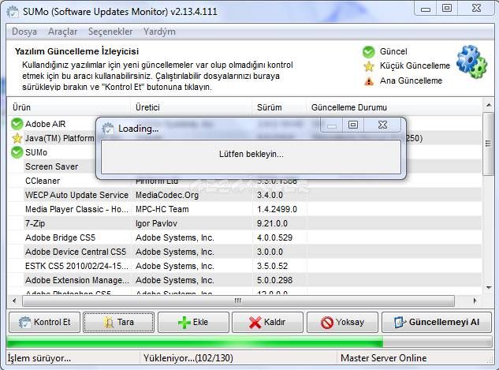
Task: Click the Kontrol Et button icon
Action: click(24, 322)
